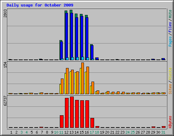
Task: Click the green 'Hits' legend label
Action: tap(170, 14)
